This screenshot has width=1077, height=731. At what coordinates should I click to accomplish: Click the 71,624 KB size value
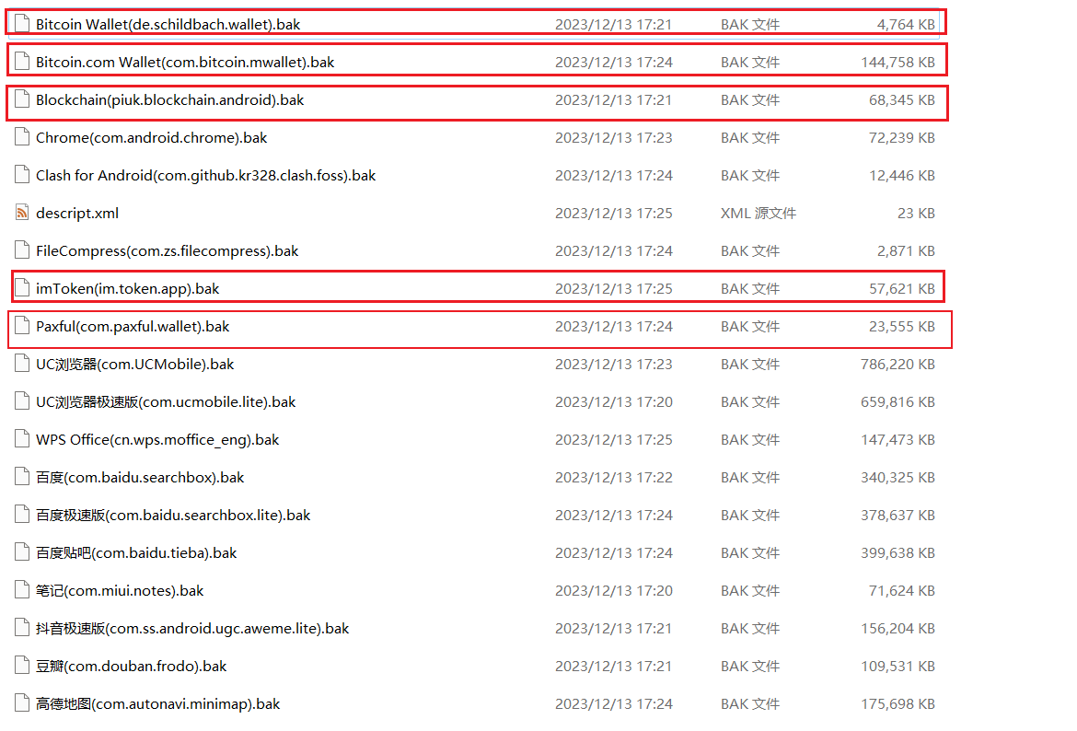click(902, 592)
